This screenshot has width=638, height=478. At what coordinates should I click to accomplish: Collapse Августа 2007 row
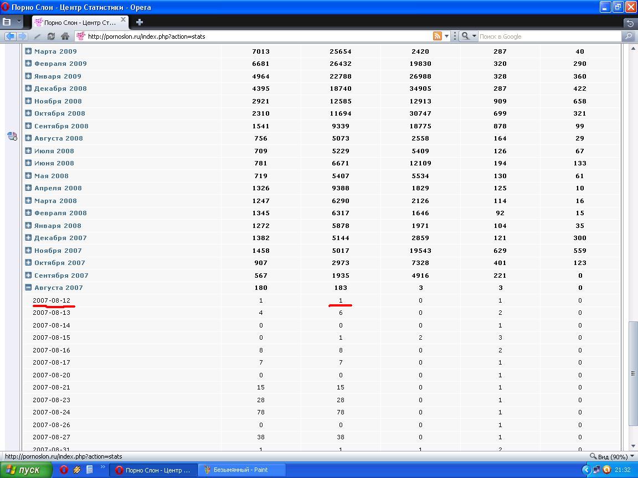pos(28,287)
